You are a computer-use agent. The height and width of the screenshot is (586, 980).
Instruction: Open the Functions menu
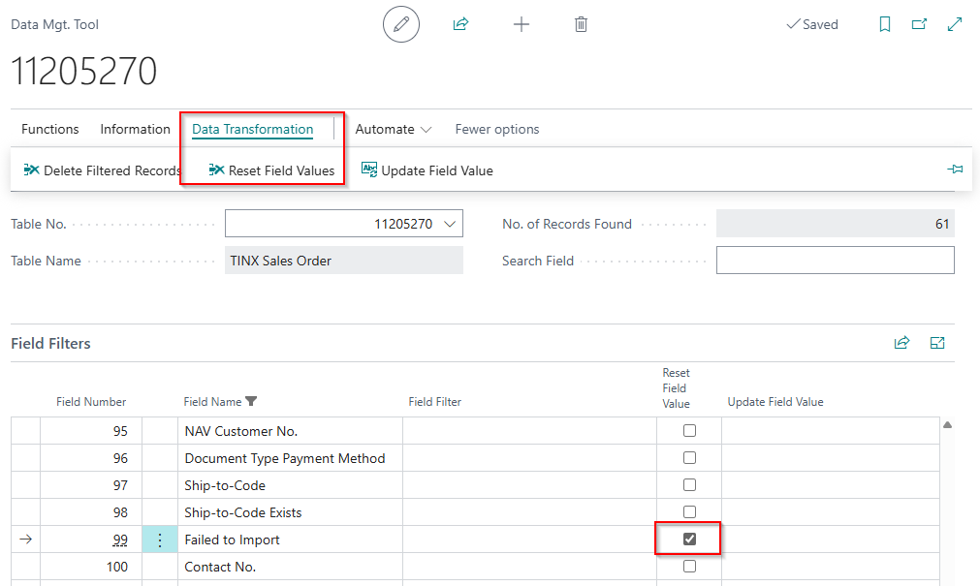[x=50, y=130]
